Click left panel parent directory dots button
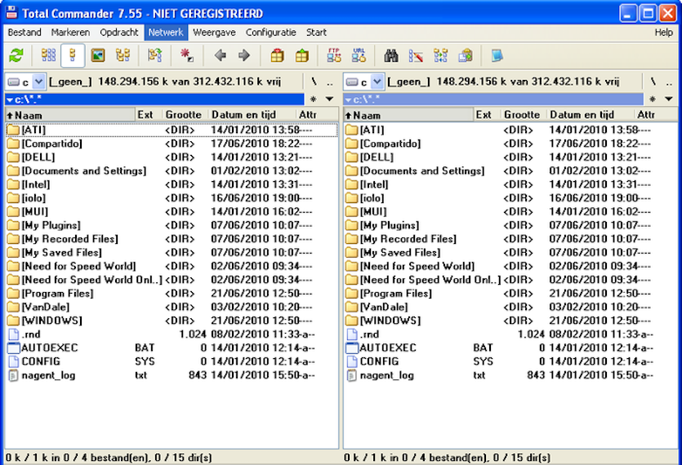The height and width of the screenshot is (465, 682). [330, 82]
